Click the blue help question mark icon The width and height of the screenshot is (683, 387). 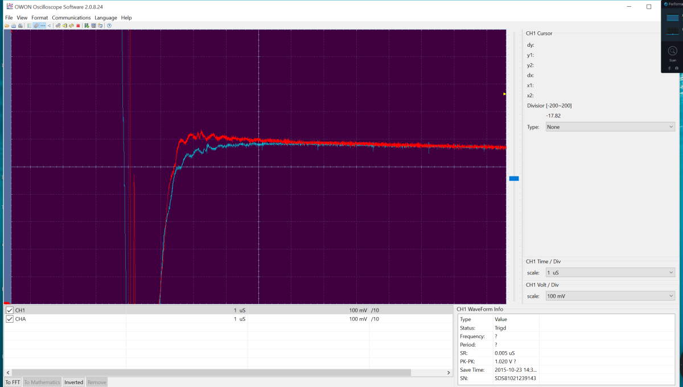(x=109, y=26)
